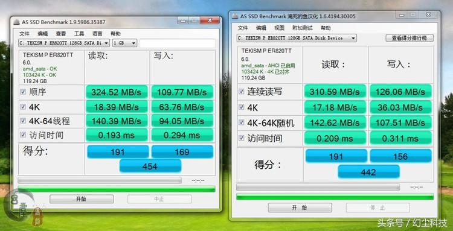Click 310.59 MB/s read result
Screen dimensions: 453x231
(335, 92)
